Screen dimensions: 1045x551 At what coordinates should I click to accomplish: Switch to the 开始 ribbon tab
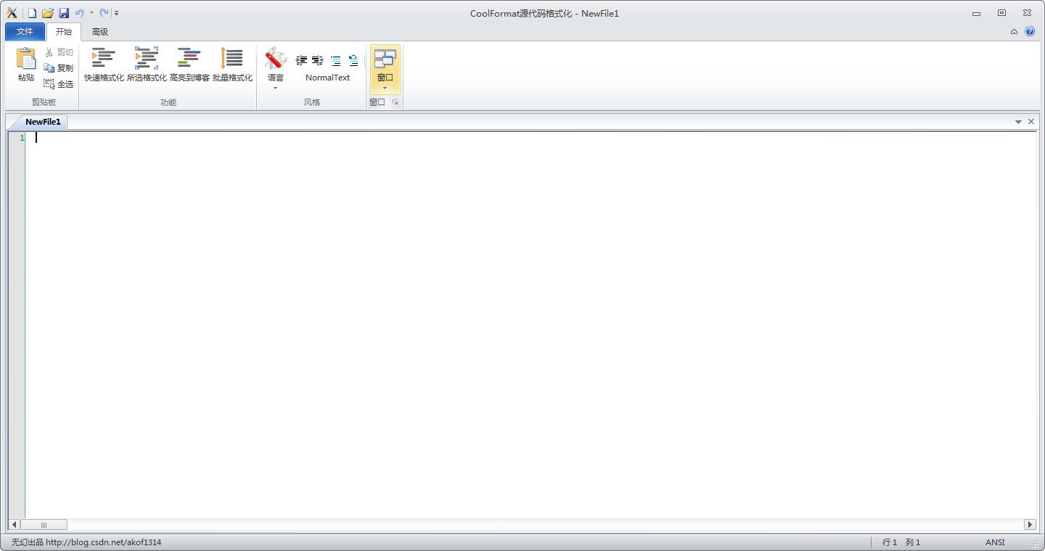(64, 32)
